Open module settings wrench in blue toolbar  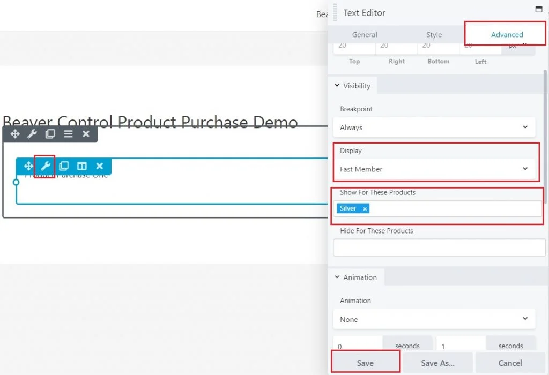tap(46, 166)
